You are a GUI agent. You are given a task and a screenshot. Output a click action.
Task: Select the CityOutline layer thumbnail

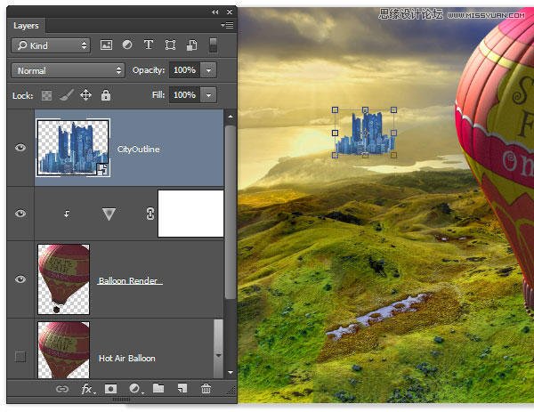pos(73,148)
